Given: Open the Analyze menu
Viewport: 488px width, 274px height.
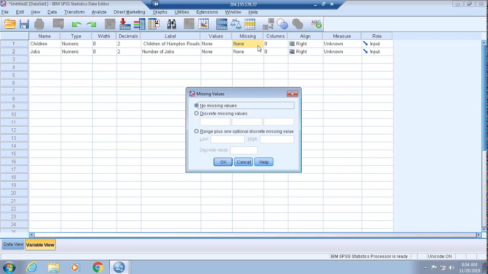Looking at the screenshot, I should 99,12.
